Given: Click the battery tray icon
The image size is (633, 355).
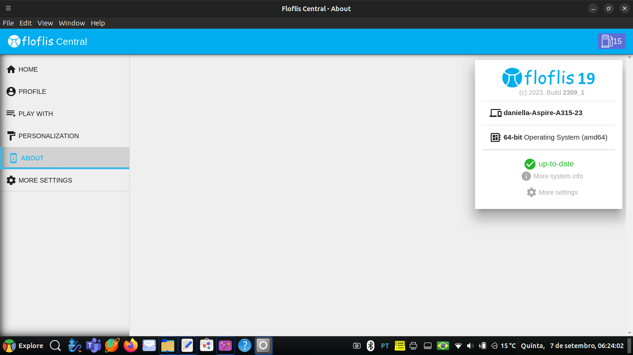Looking at the screenshot, I should pyautogui.click(x=482, y=346).
